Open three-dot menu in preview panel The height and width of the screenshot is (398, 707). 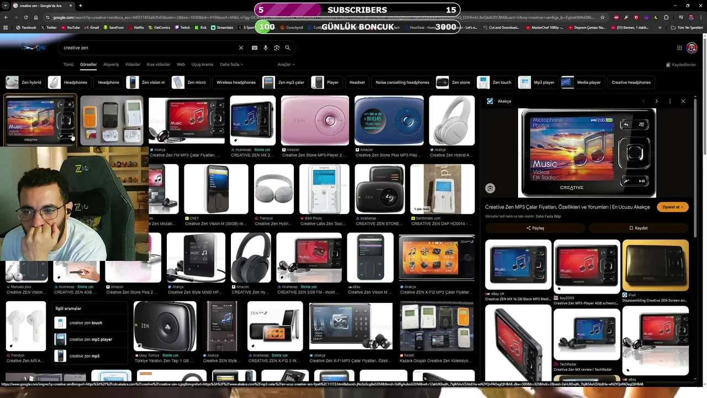[669, 101]
